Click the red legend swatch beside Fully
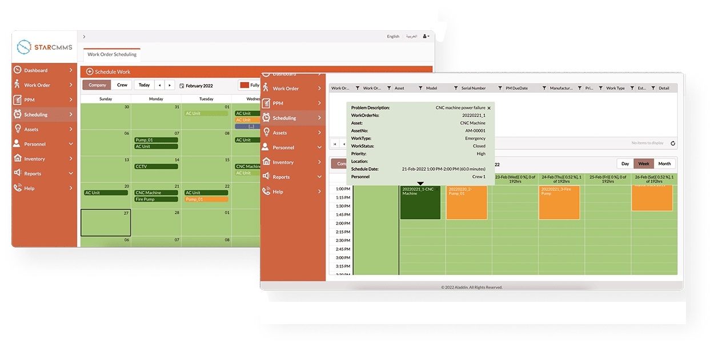714x347 pixels. tap(244, 85)
